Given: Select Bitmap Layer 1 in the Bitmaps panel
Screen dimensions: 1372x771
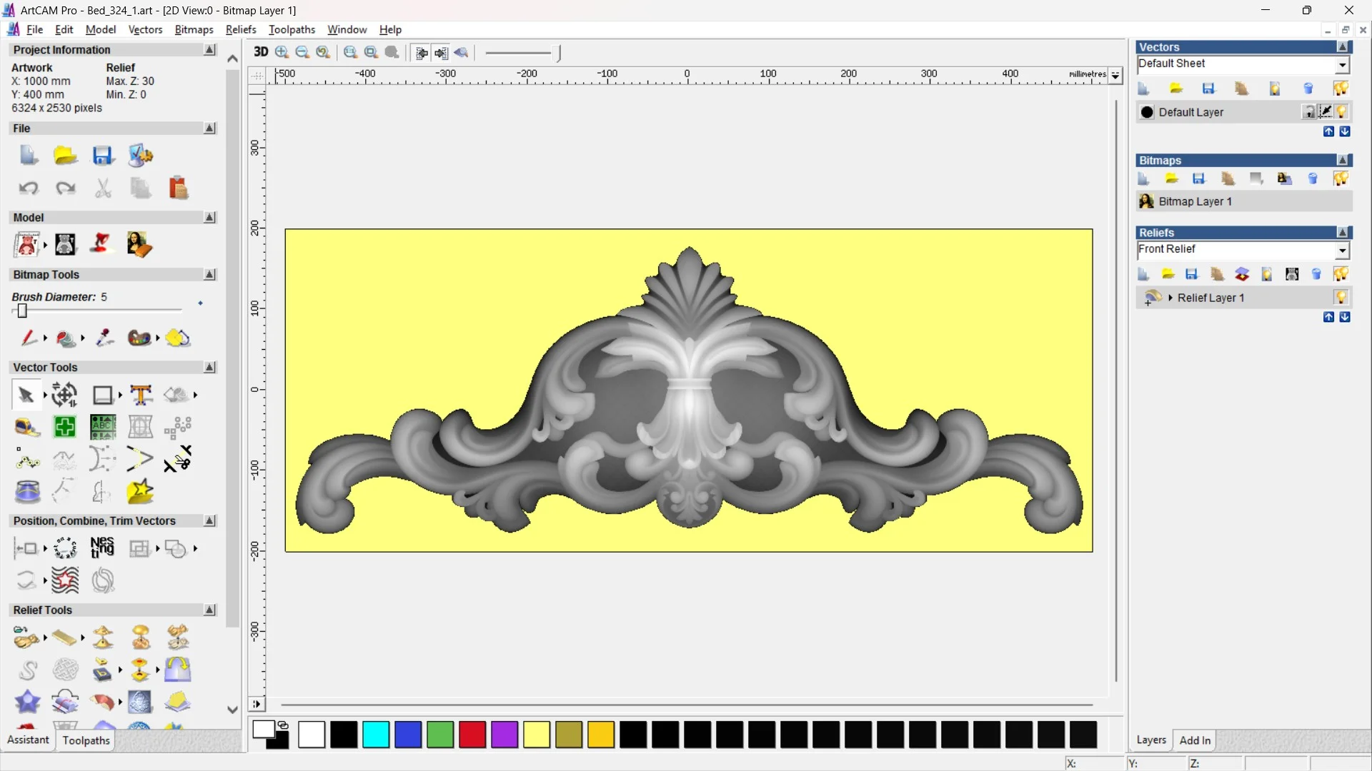Looking at the screenshot, I should pyautogui.click(x=1195, y=202).
